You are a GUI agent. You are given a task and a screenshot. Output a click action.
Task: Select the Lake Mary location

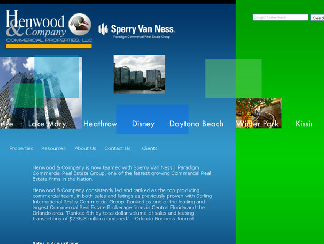[x=47, y=124]
